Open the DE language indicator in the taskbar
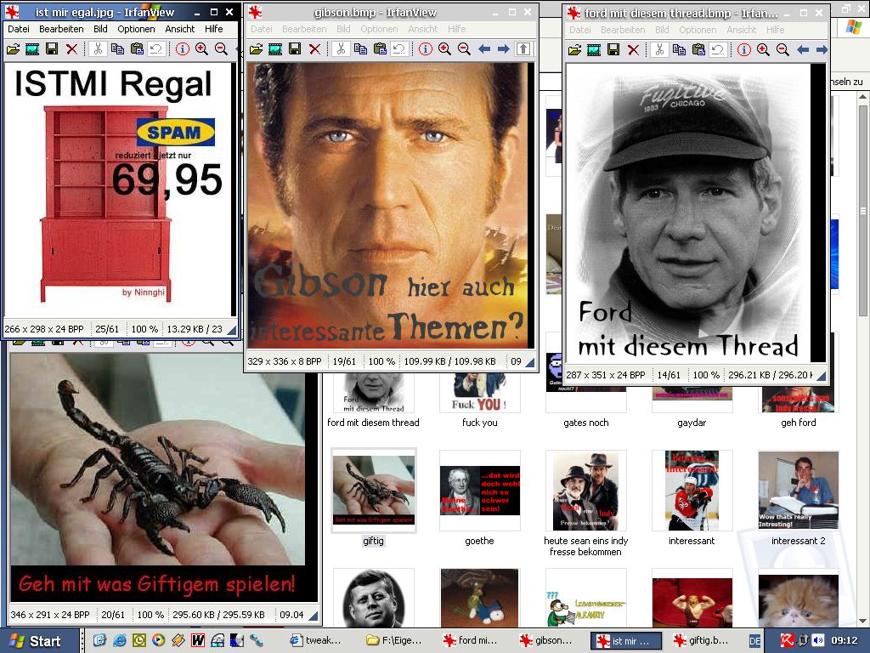870x653 pixels. (754, 640)
